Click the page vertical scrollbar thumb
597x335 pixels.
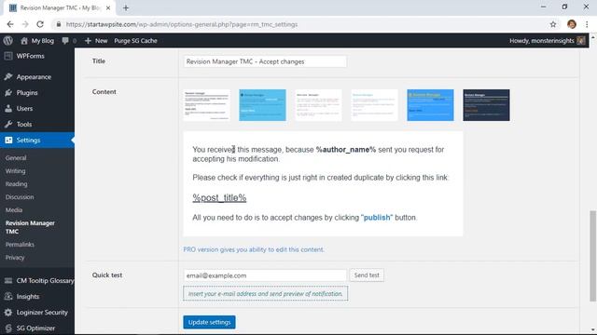(x=593, y=256)
